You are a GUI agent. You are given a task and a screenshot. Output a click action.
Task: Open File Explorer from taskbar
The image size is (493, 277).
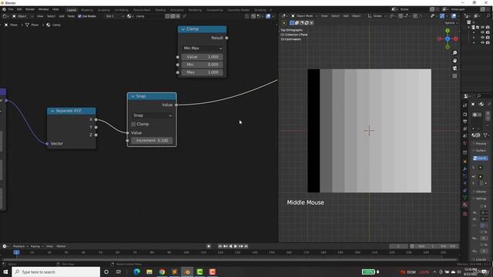(x=149, y=272)
